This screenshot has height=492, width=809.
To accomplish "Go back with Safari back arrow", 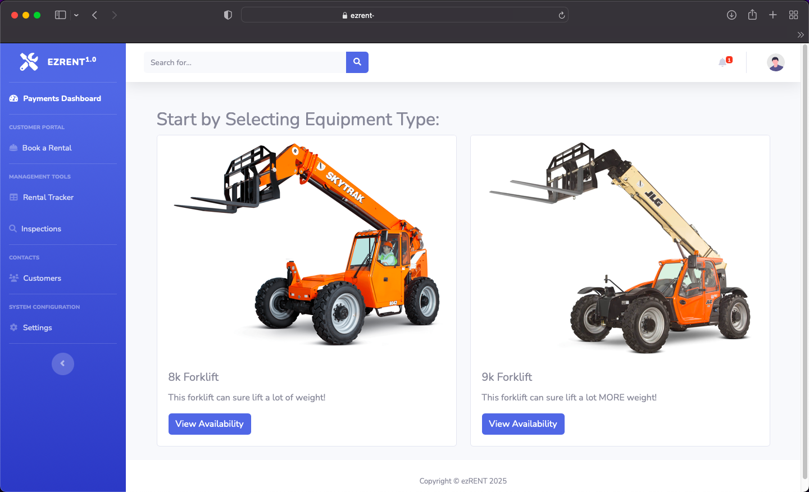I will coord(94,15).
